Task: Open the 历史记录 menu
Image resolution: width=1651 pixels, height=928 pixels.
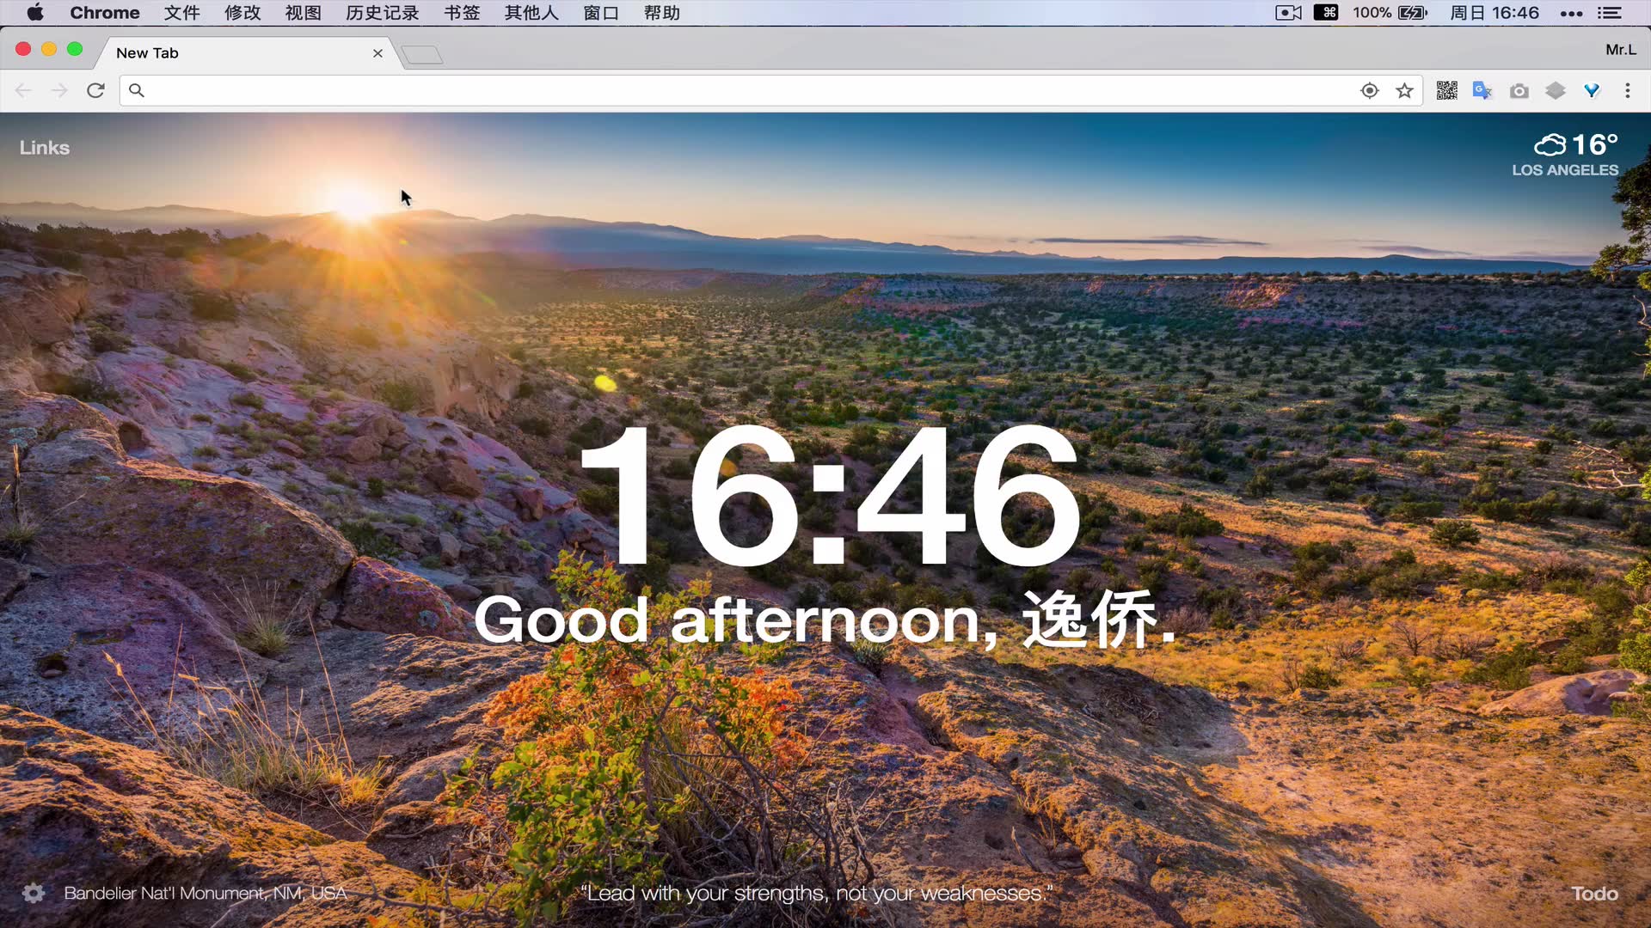Action: click(x=382, y=13)
